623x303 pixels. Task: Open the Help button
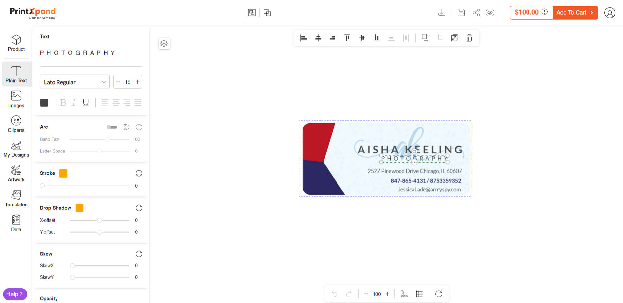[15, 294]
